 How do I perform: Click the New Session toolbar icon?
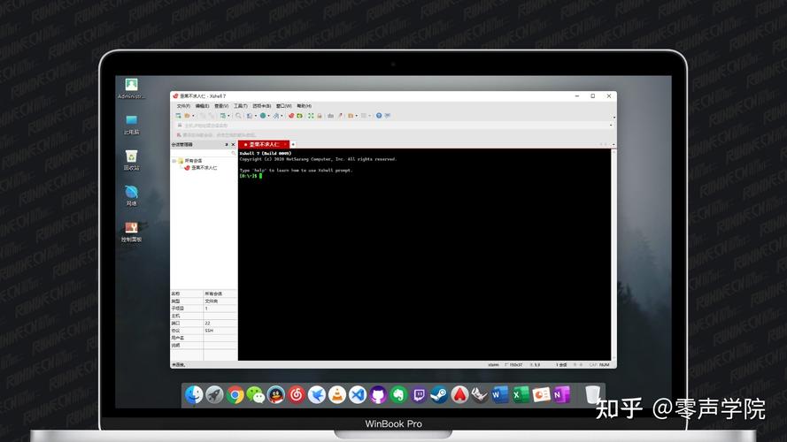[x=179, y=115]
